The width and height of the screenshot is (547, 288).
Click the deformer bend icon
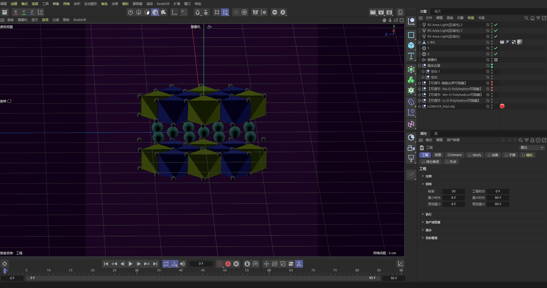[411, 102]
